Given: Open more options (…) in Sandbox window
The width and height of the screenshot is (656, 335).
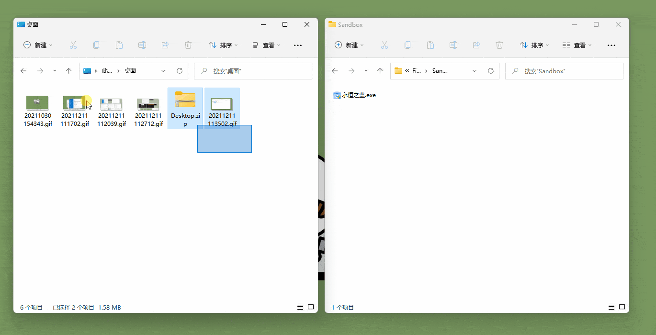Looking at the screenshot, I should coord(611,45).
